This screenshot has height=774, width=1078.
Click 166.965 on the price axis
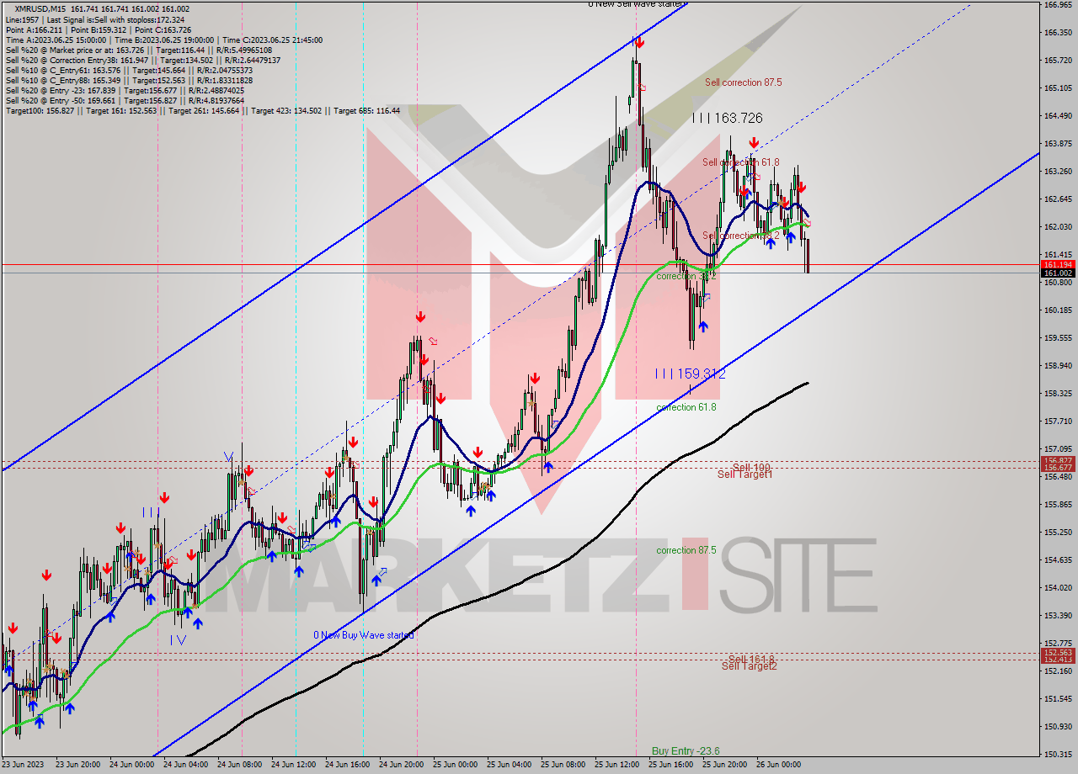pyautogui.click(x=1057, y=5)
